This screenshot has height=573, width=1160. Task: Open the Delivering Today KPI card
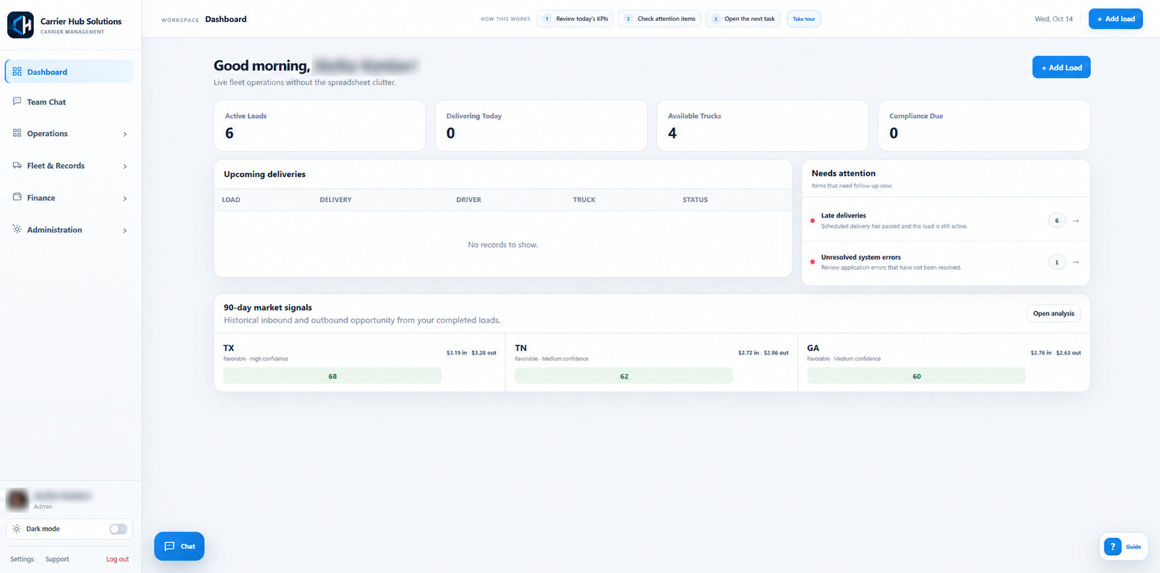click(x=541, y=126)
